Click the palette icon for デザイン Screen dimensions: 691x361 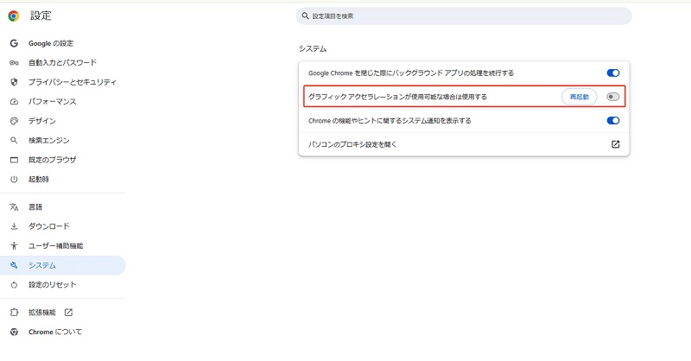pyautogui.click(x=14, y=121)
